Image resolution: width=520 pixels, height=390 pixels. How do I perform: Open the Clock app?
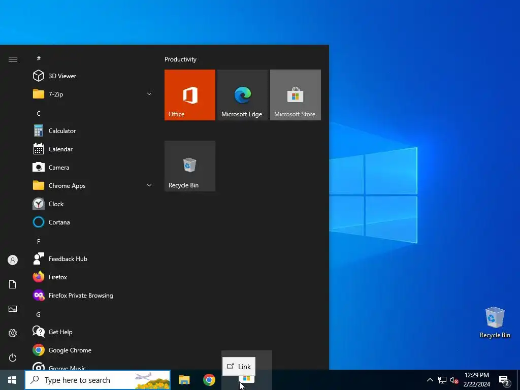pos(93,204)
